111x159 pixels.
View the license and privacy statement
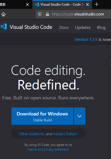pos(48,149)
